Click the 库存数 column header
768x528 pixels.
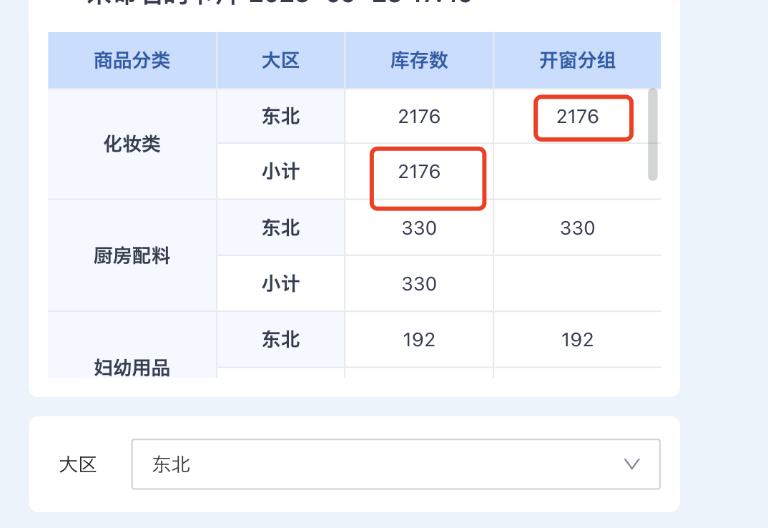pyautogui.click(x=418, y=60)
